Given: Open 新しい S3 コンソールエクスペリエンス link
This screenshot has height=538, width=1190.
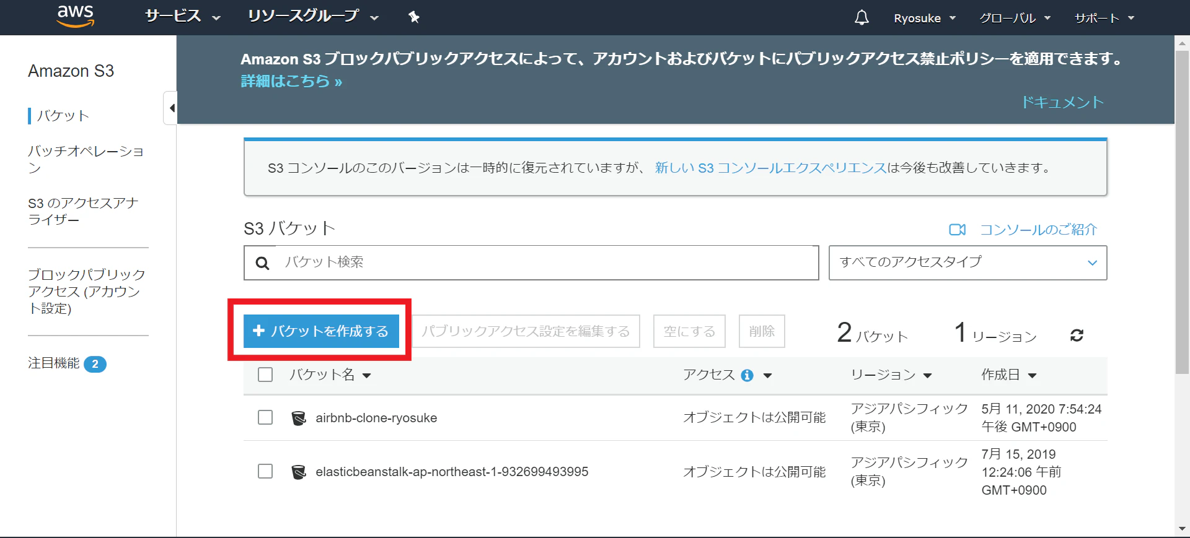Looking at the screenshot, I should [770, 168].
